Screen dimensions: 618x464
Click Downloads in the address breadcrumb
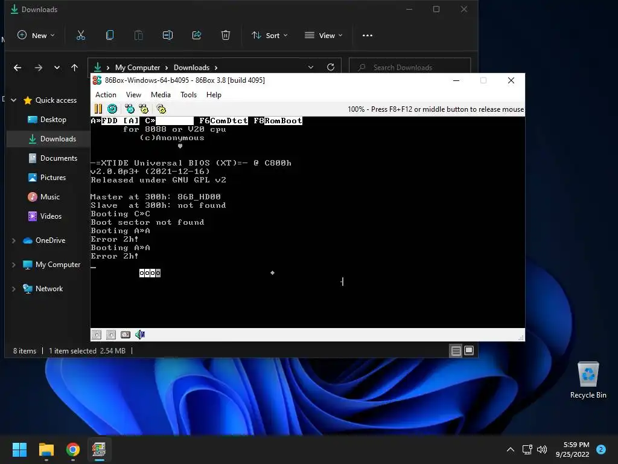191,68
